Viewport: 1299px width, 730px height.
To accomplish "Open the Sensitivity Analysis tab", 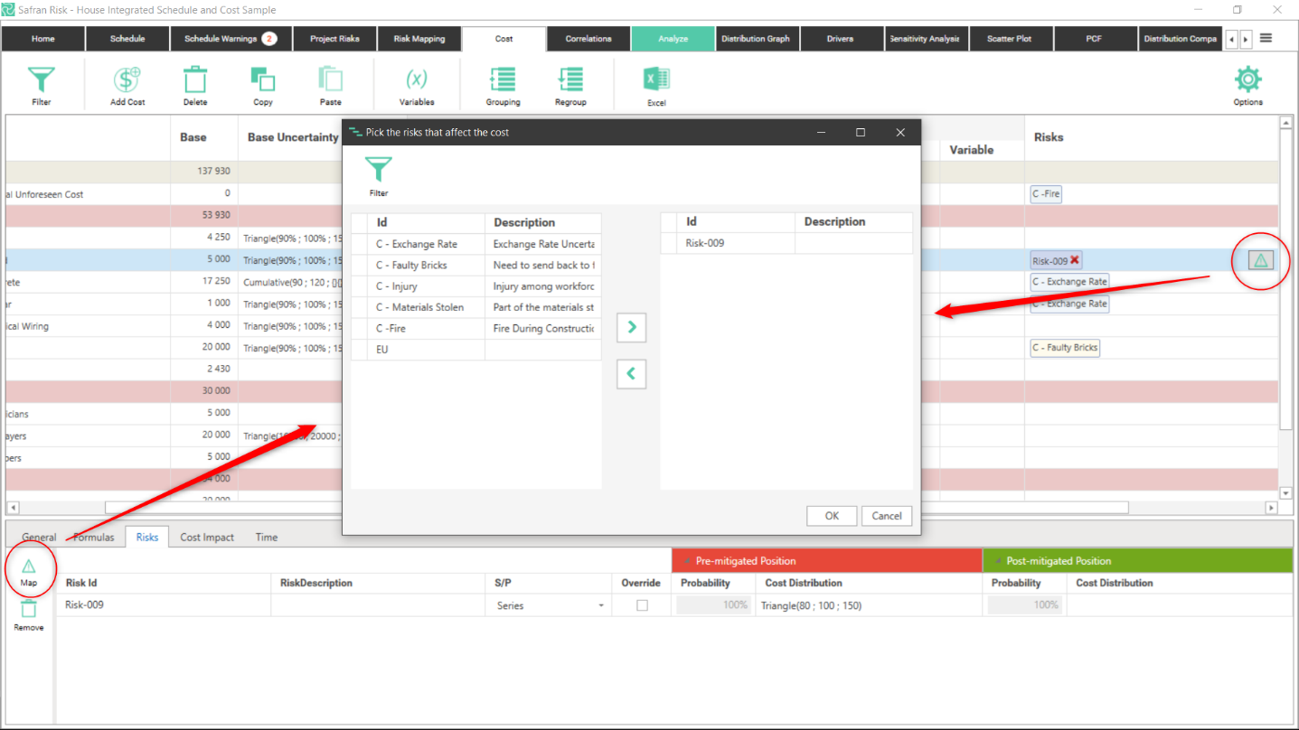I will point(925,39).
